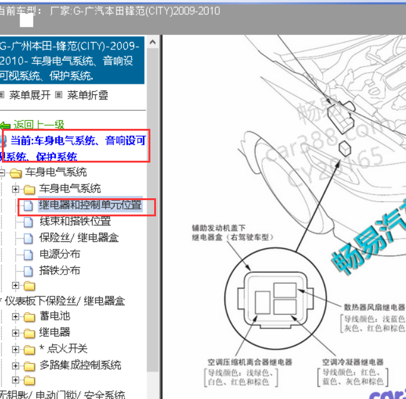406x399 pixels.
Task: Click the page icon for 保险丝/继电器盒
Action: click(x=28, y=238)
